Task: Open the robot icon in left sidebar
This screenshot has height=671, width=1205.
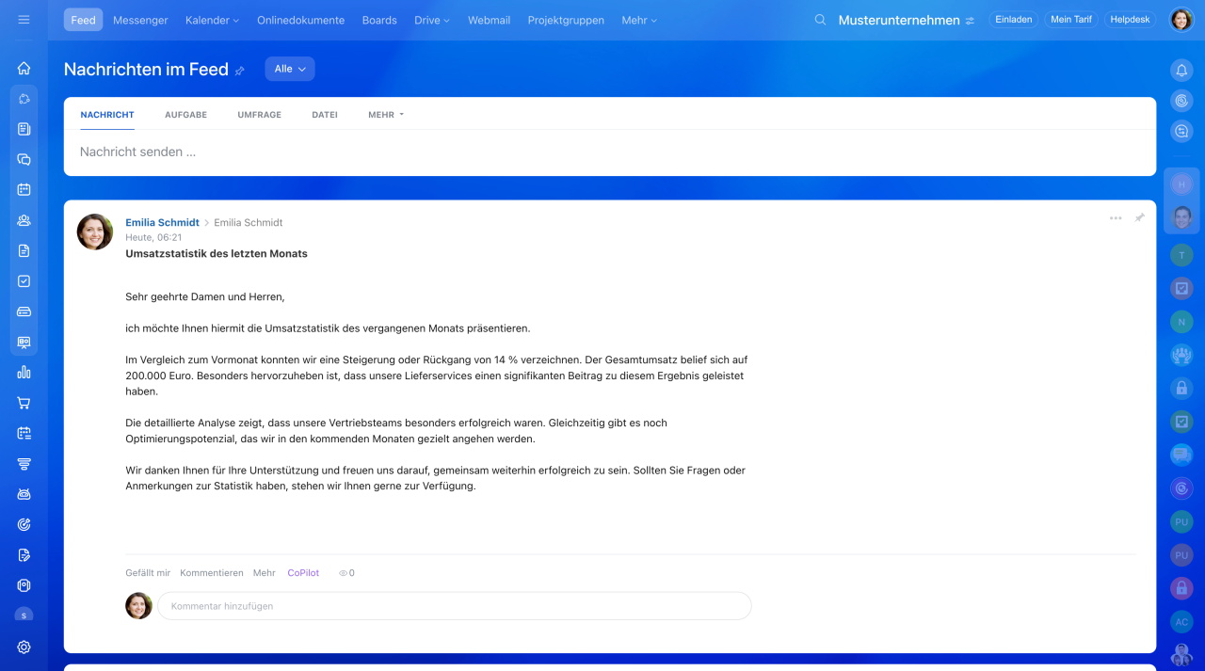Action: 24,494
